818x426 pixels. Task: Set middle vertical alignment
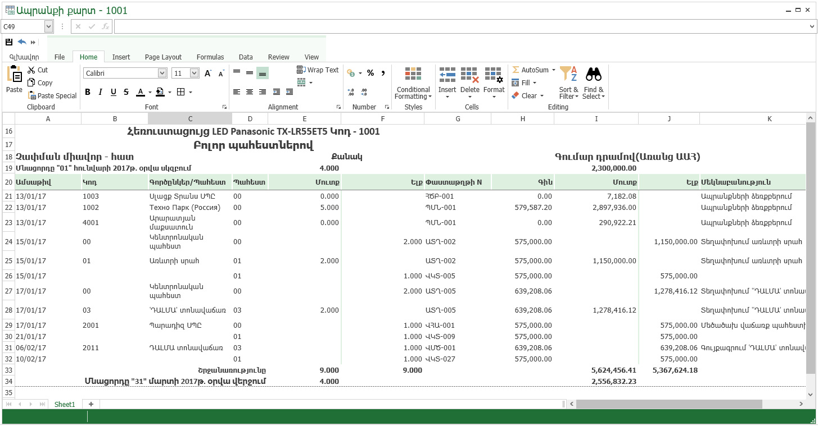[250, 73]
